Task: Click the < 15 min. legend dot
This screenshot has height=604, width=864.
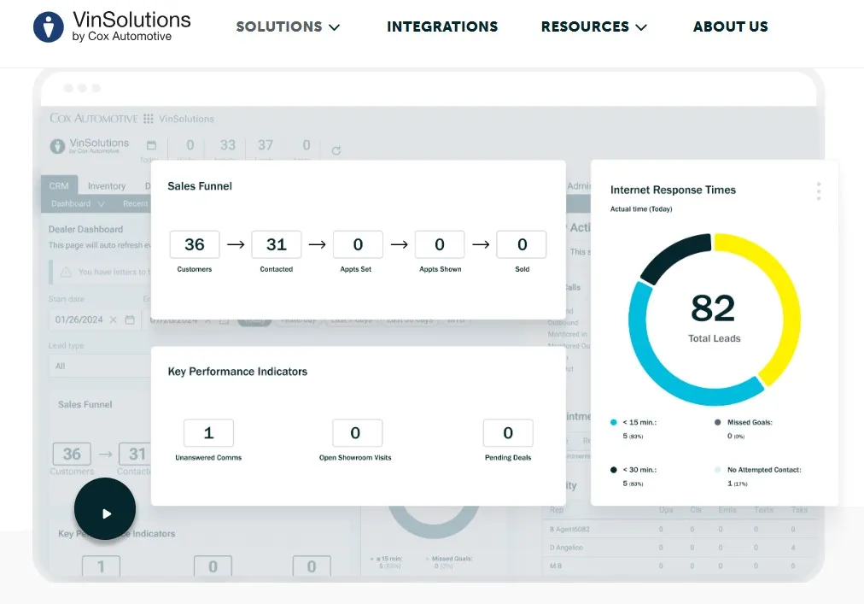Action: coord(613,423)
